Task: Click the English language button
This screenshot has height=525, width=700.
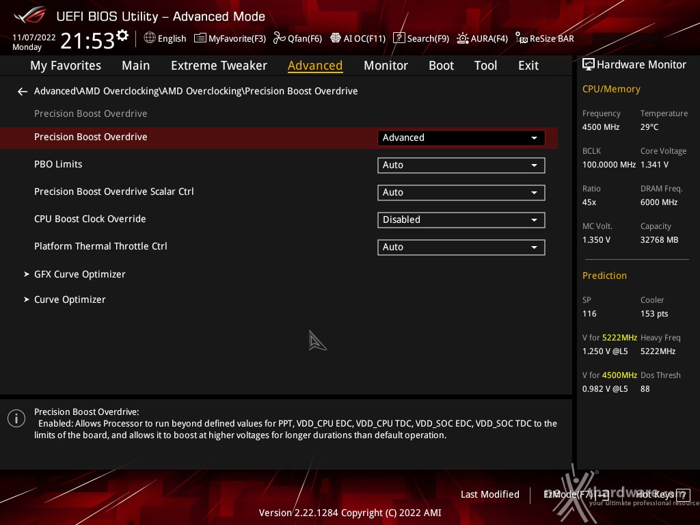Action: [x=165, y=38]
